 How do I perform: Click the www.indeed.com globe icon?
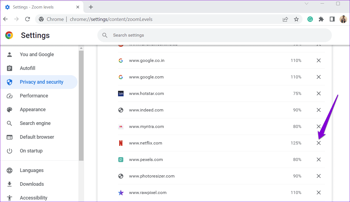coord(121,110)
